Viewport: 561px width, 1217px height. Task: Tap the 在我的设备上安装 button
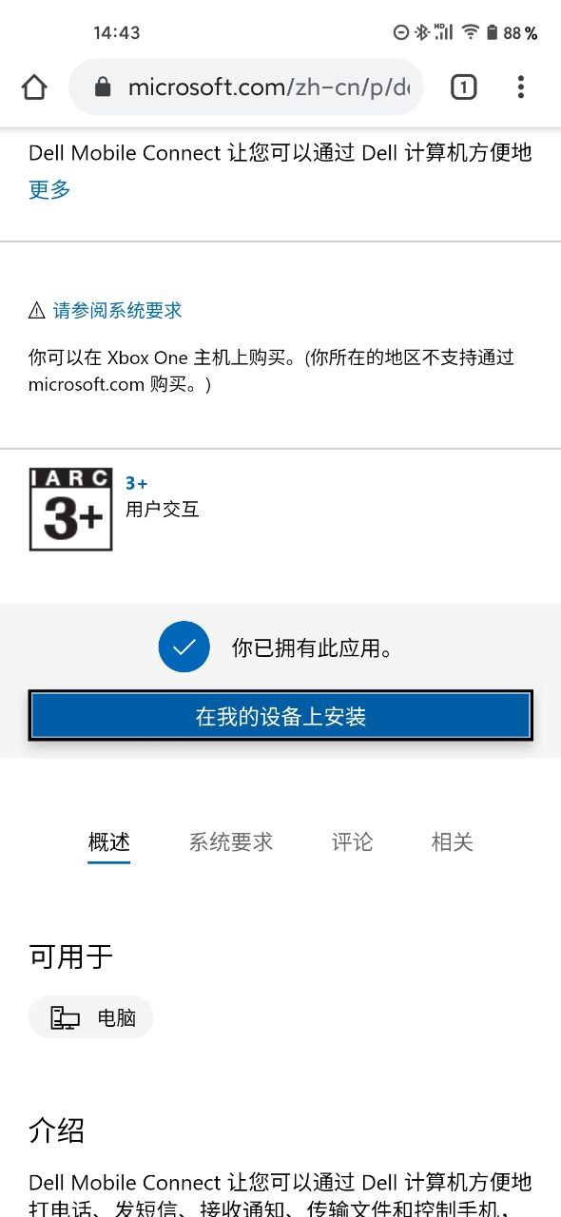280,716
